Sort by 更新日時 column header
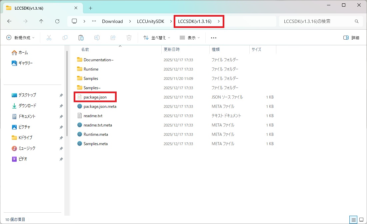 (172, 50)
